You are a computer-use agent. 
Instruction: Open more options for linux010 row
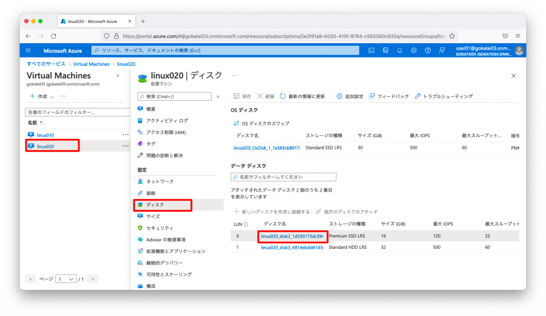(125, 135)
